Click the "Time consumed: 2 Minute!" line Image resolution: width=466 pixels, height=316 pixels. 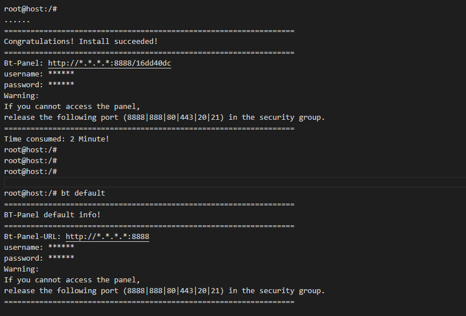pyautogui.click(x=56, y=139)
